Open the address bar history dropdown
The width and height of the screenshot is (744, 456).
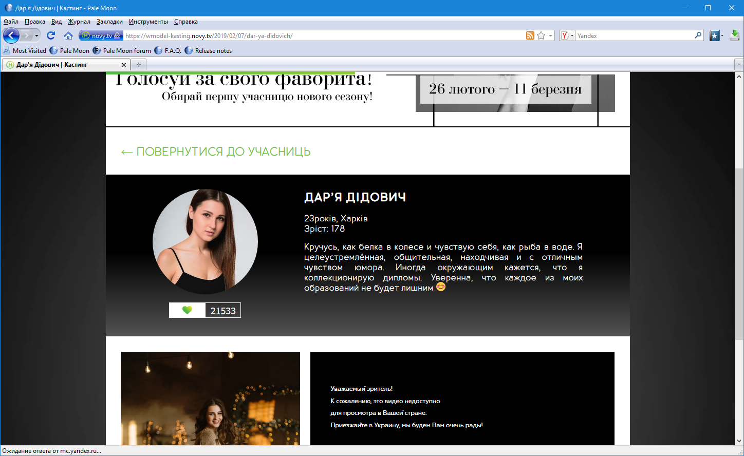tap(550, 36)
